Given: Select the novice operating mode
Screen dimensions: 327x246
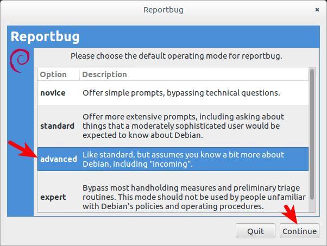Looking at the screenshot, I should pyautogui.click(x=53, y=93).
